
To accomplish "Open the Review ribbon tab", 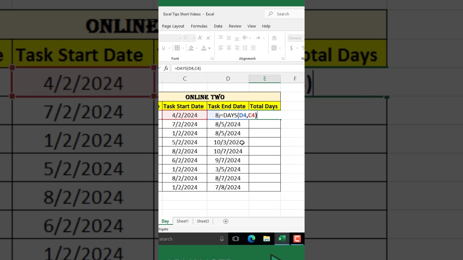I will 235,26.
